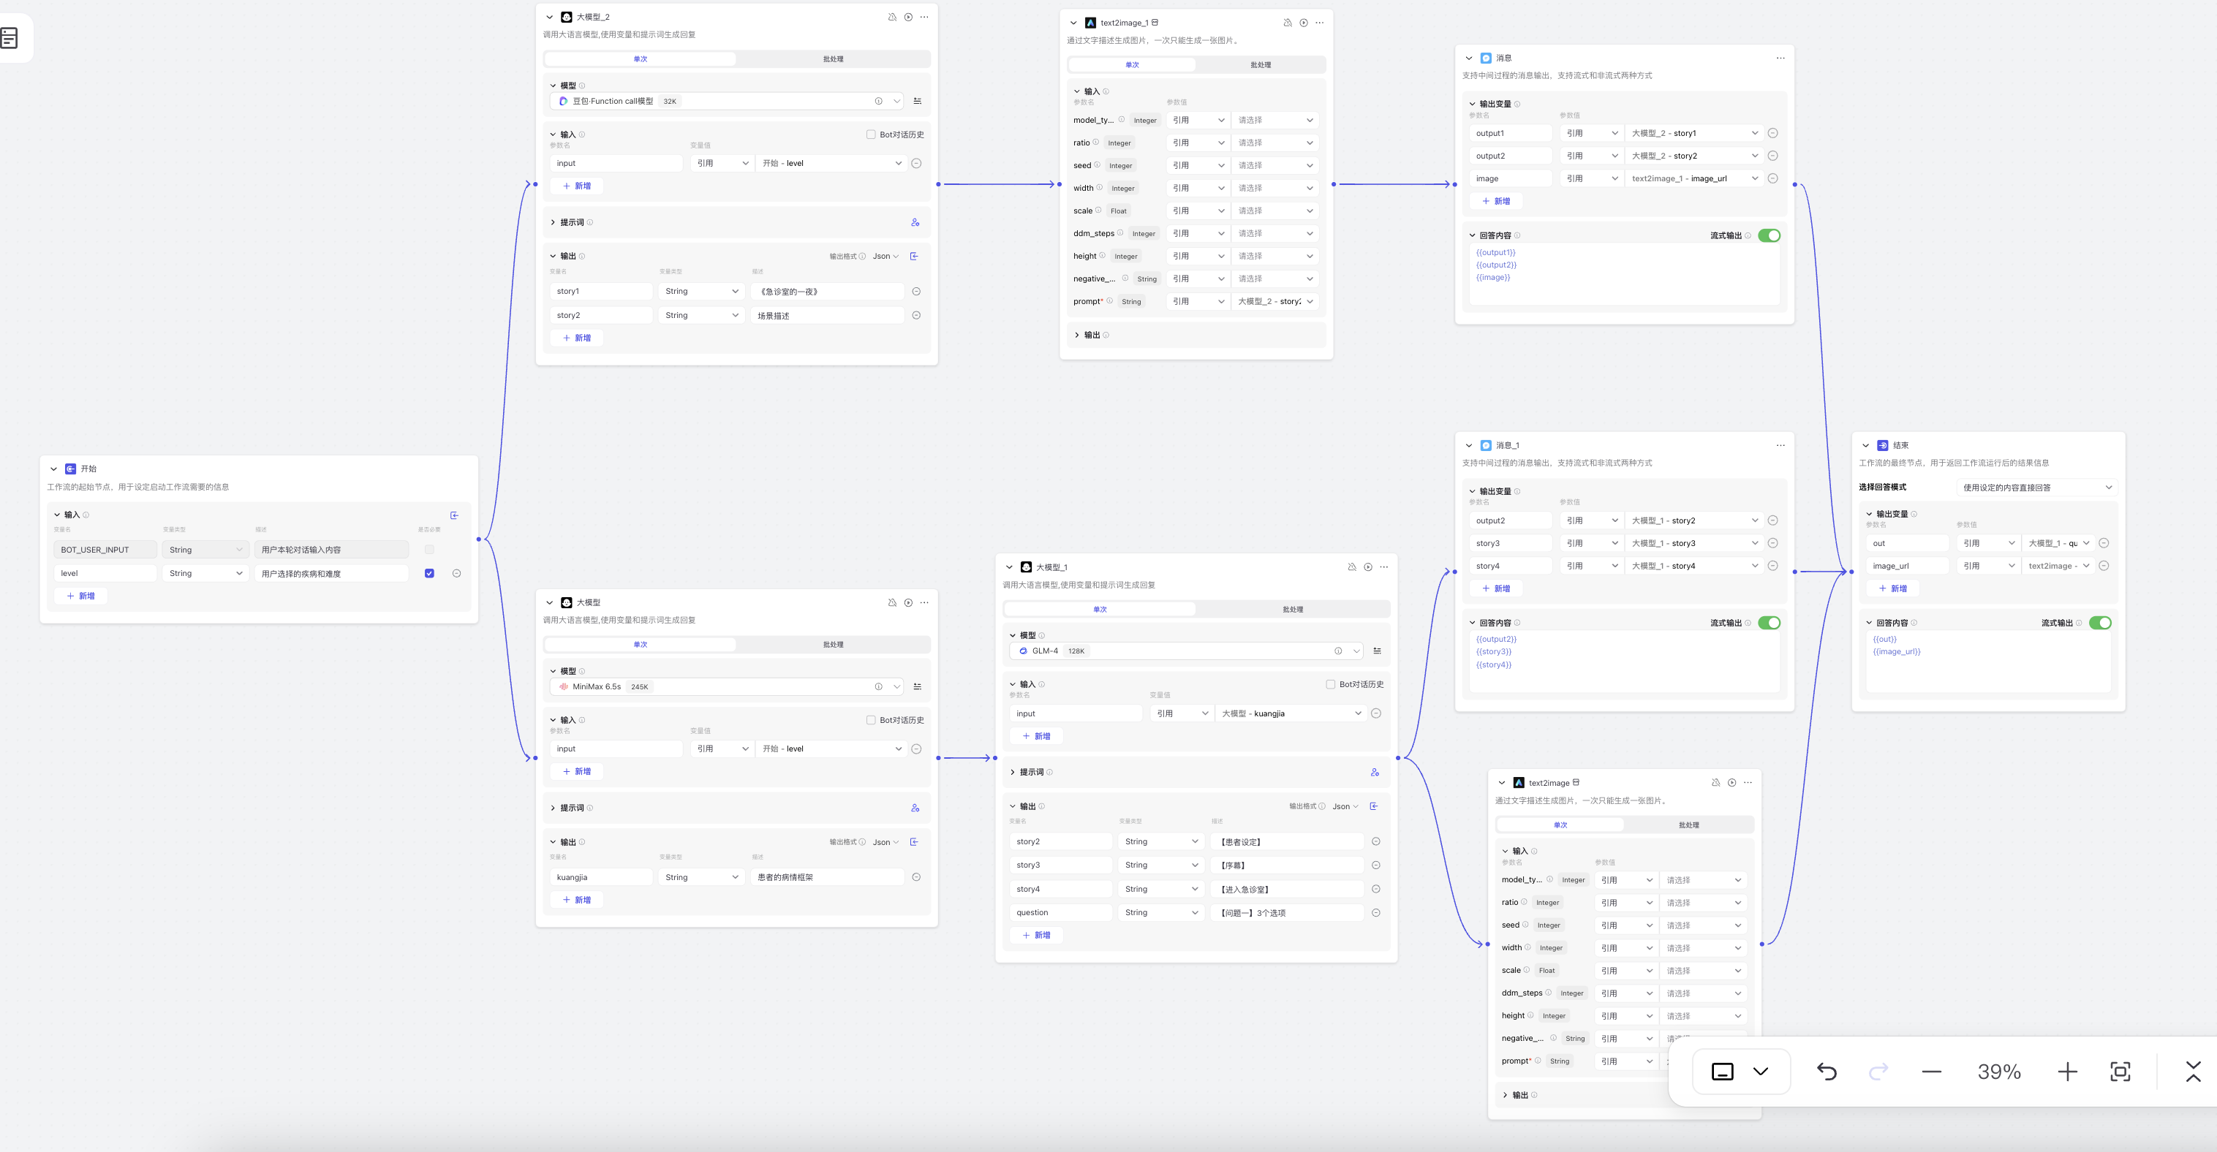Click 新增 under 输入 in 开始 node

(x=81, y=596)
